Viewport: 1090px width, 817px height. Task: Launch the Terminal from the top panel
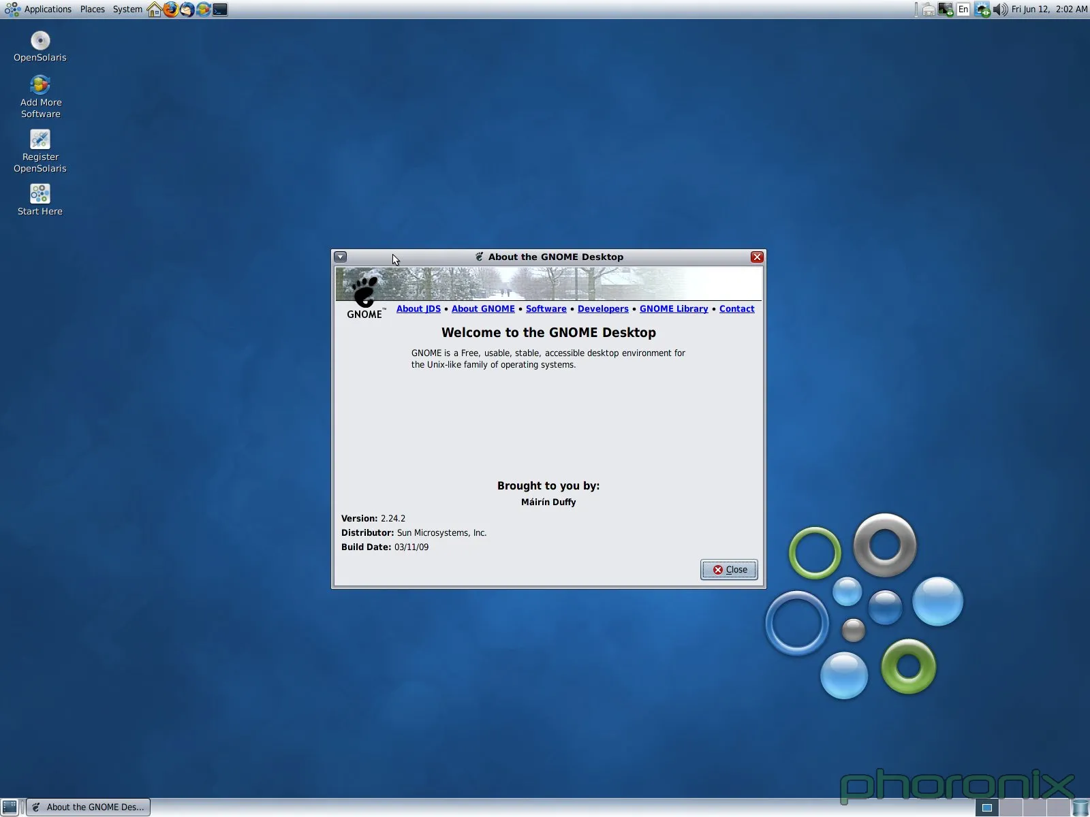tap(220, 10)
